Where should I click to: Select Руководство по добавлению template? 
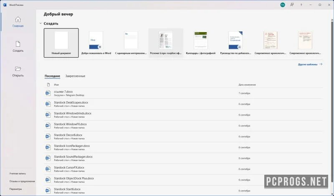[235, 43]
